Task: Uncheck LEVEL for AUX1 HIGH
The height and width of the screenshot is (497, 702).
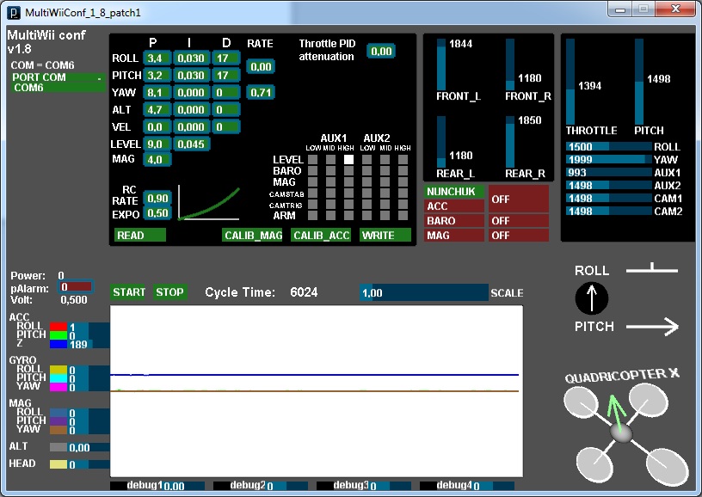Action: pyautogui.click(x=348, y=160)
